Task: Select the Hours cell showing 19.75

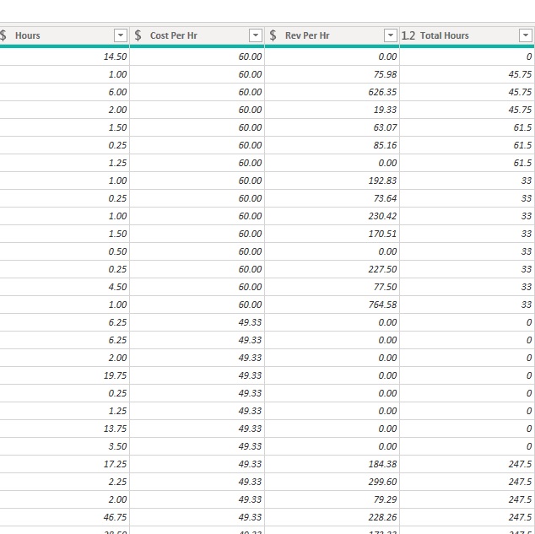Action: pyautogui.click(x=64, y=375)
